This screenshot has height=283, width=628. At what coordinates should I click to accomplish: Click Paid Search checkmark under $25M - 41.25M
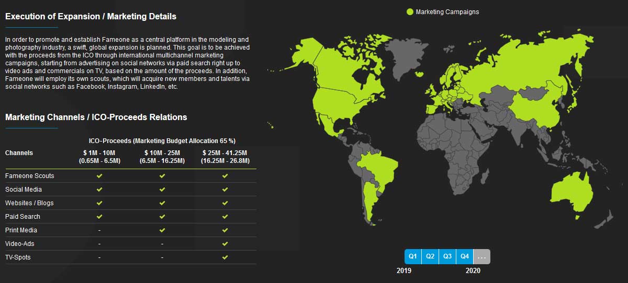[x=225, y=217]
